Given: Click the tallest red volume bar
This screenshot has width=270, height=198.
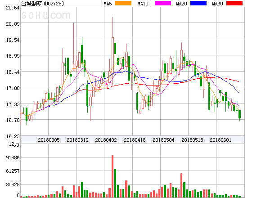Looking at the screenshot, I should coord(112,176).
